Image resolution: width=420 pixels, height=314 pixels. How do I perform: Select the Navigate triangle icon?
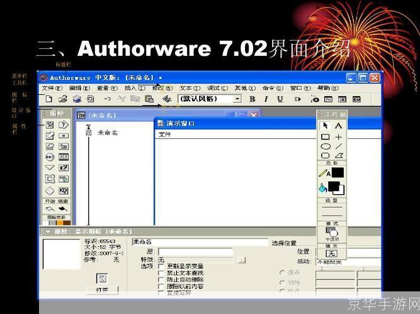coord(50,168)
